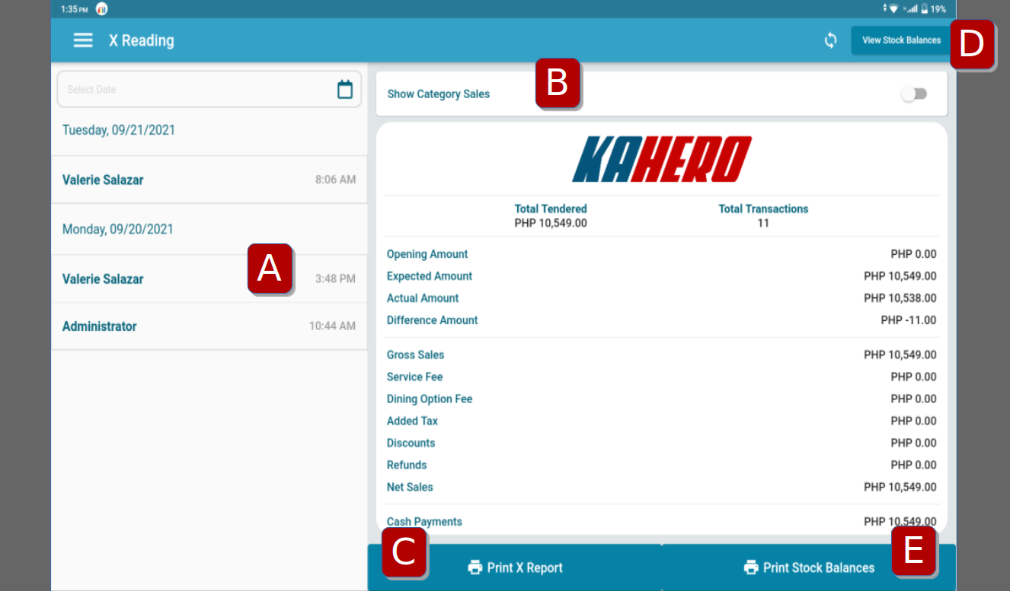Image resolution: width=1010 pixels, height=591 pixels.
Task: Click Print Stock Balances button
Action: 809,567
